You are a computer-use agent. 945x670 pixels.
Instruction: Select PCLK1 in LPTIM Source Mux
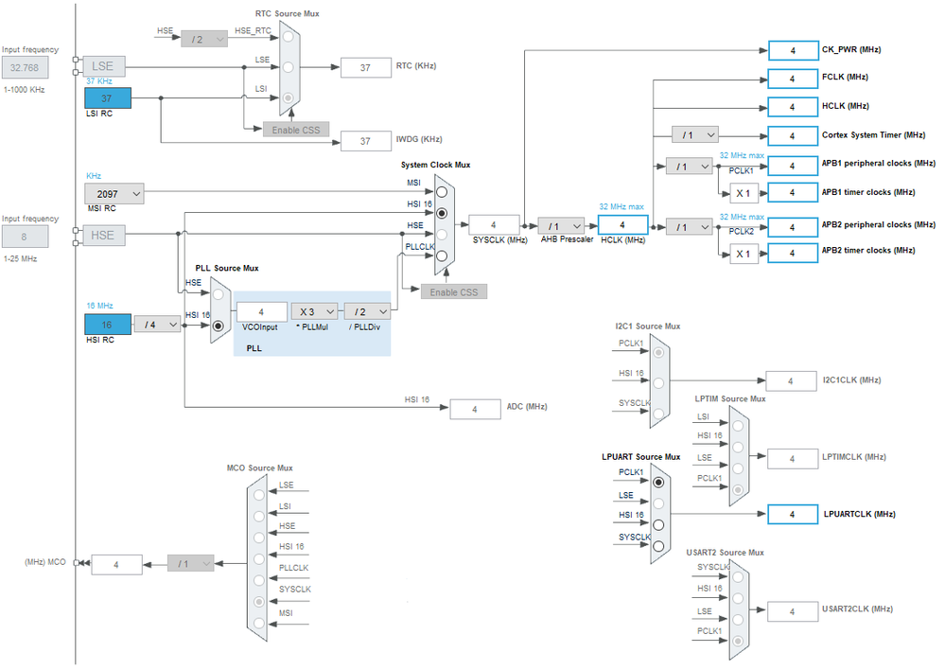coord(738,489)
